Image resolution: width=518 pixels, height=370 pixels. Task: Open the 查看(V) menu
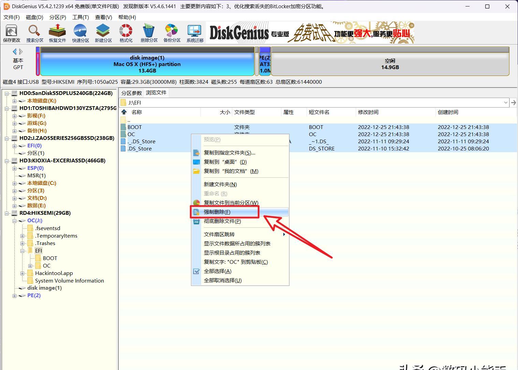pyautogui.click(x=103, y=17)
